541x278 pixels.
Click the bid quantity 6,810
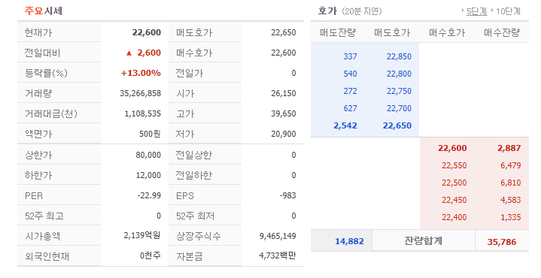(x=511, y=183)
